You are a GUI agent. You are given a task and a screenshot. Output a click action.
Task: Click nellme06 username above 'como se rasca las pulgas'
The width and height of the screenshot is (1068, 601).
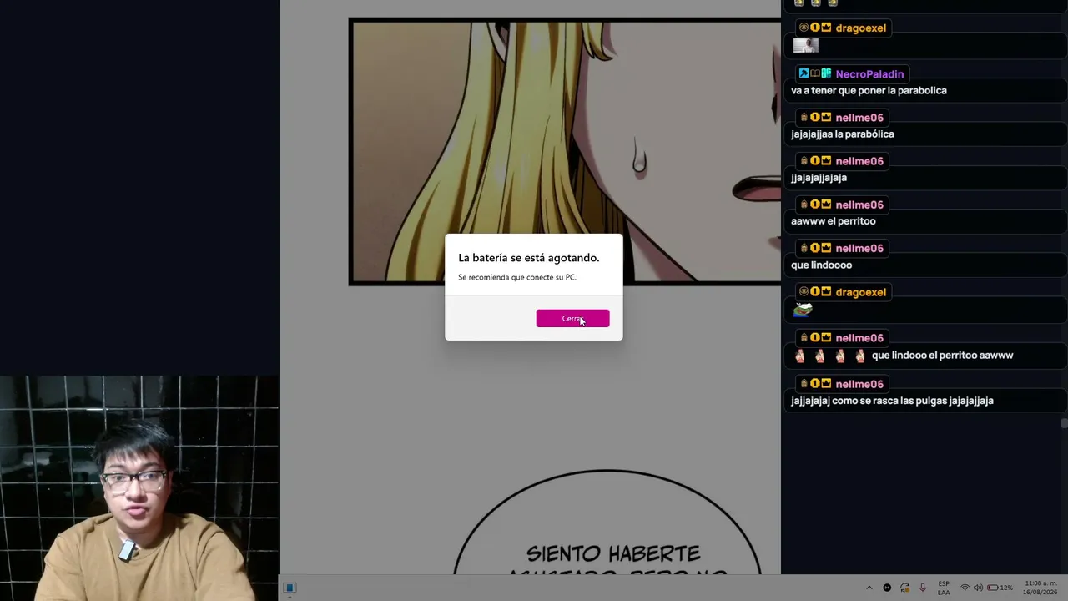pyautogui.click(x=859, y=385)
